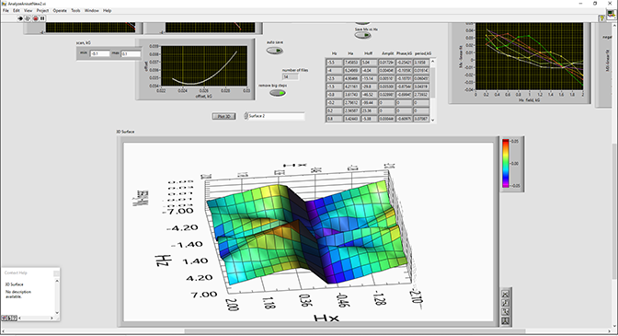The height and width of the screenshot is (336, 618).
Task: Open the Tools menu
Action: pyautogui.click(x=75, y=11)
